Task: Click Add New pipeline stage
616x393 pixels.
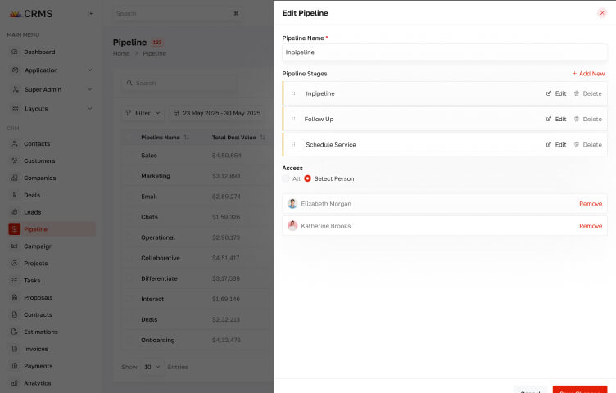Action: (x=588, y=74)
